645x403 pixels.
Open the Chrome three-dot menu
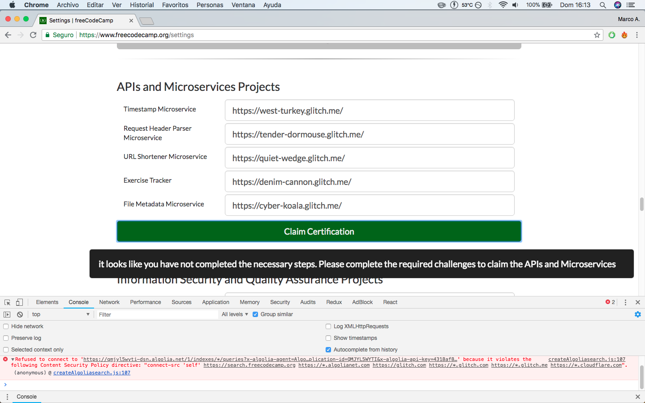pos(637,35)
